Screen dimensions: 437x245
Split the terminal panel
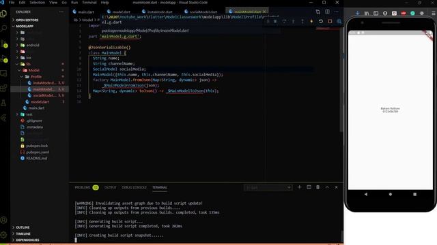pyautogui.click(x=309, y=187)
